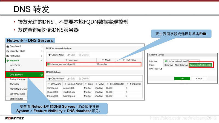Click the Mode column filter icon
The width and height of the screenshot is (219, 123).
[x=103, y=60]
